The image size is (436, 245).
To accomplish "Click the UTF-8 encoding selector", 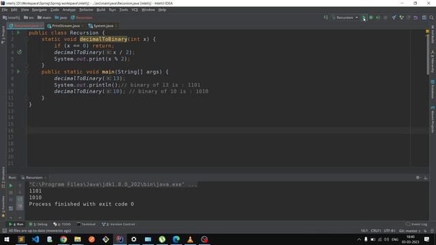I will coord(389,231).
